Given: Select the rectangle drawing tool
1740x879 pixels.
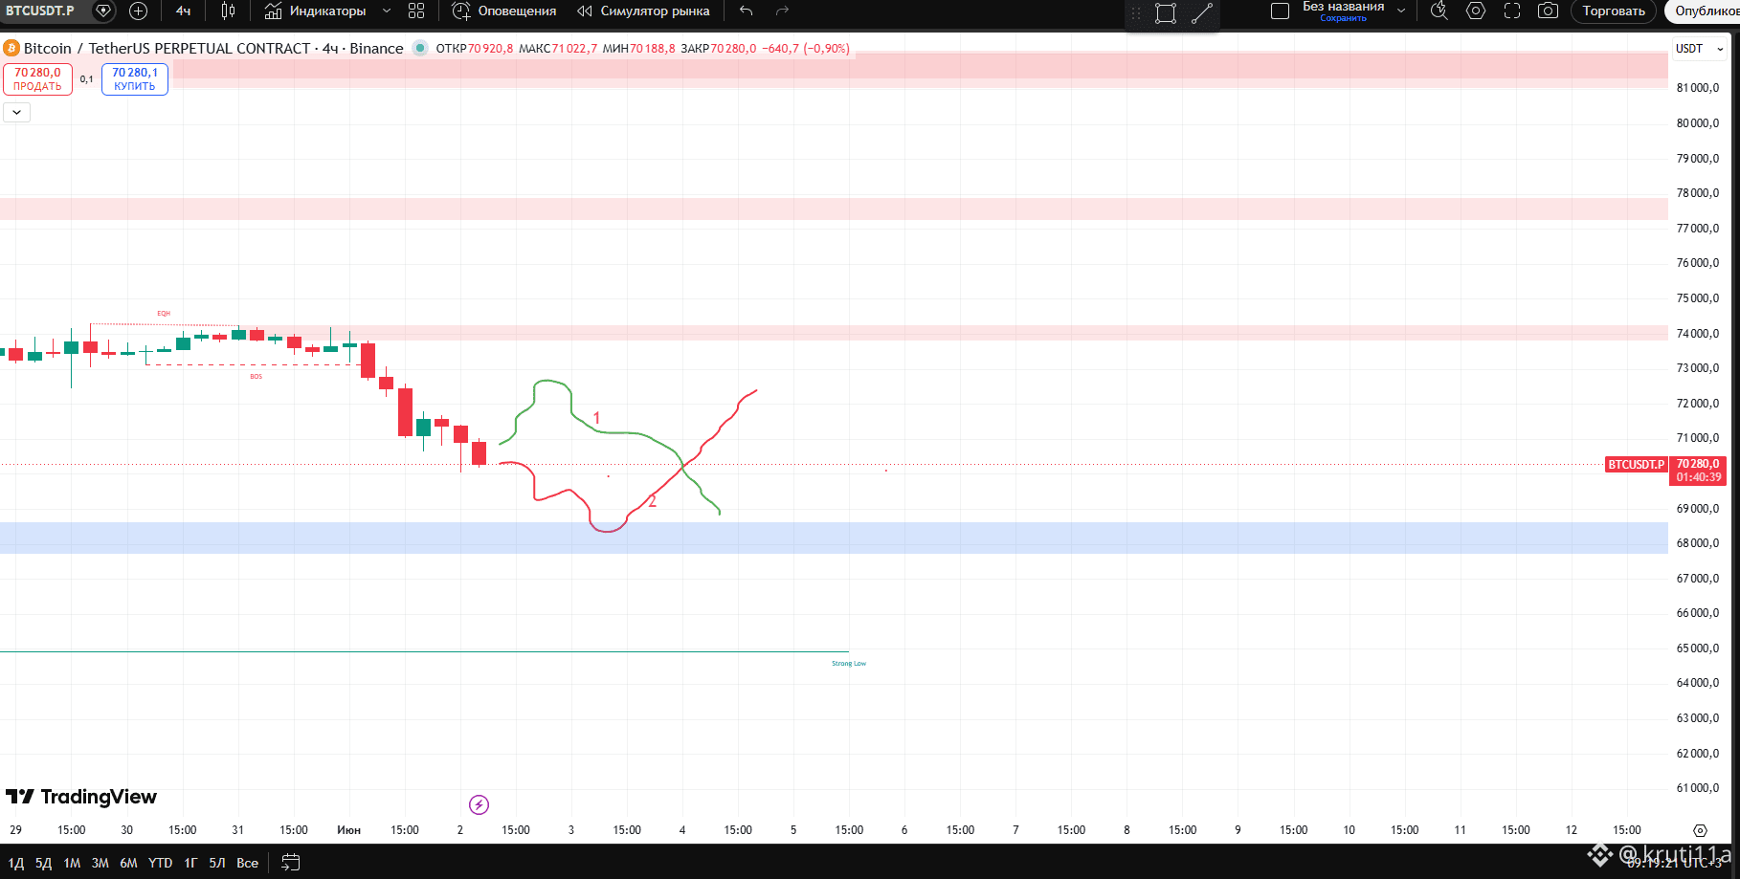Looking at the screenshot, I should tap(1166, 13).
